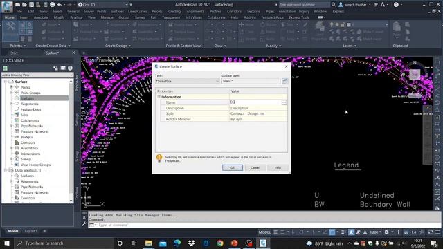Image resolution: width=443 pixels, height=249 pixels.
Task: Click the workspace switching gear icon
Action: (386, 232)
